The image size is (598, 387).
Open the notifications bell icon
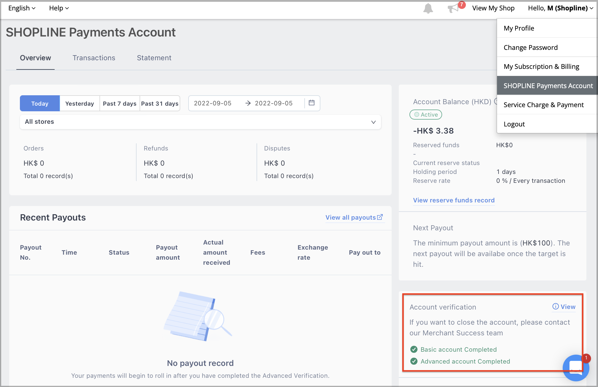[x=428, y=8]
